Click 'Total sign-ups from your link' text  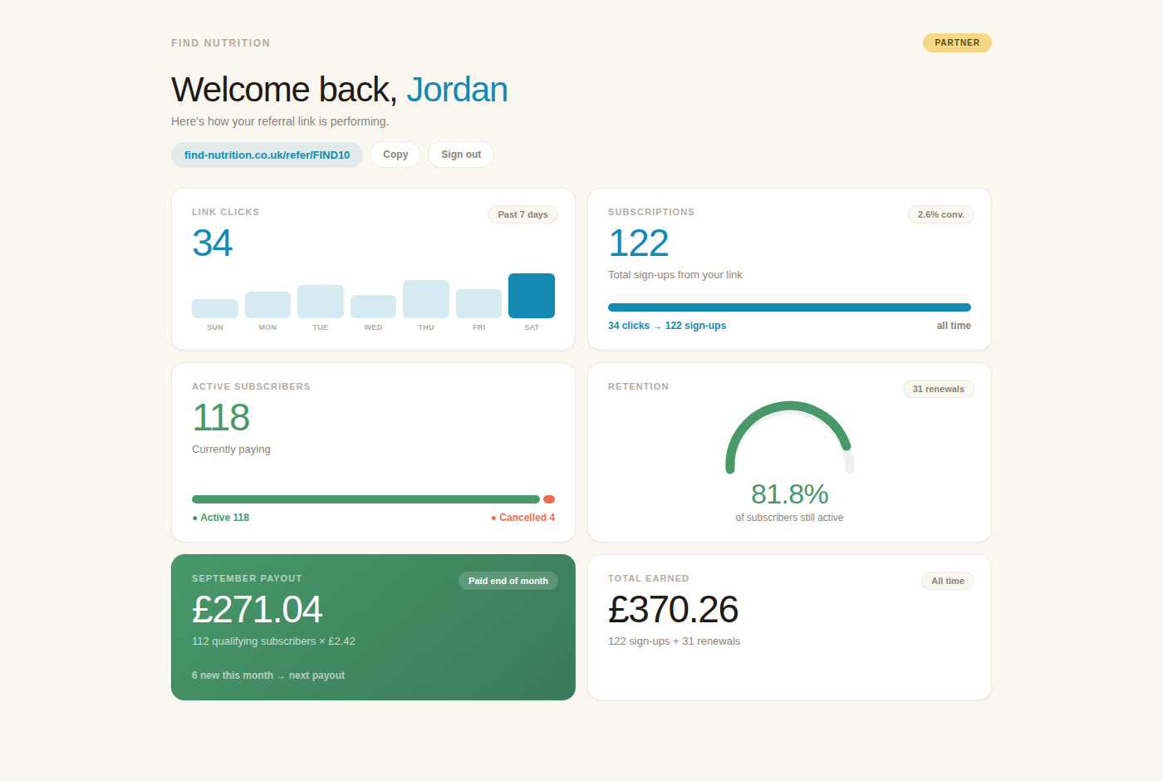[675, 275]
